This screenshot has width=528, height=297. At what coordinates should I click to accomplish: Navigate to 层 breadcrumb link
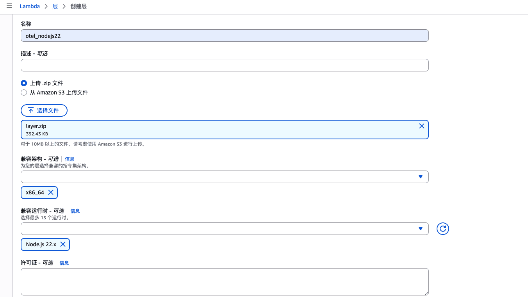point(55,7)
